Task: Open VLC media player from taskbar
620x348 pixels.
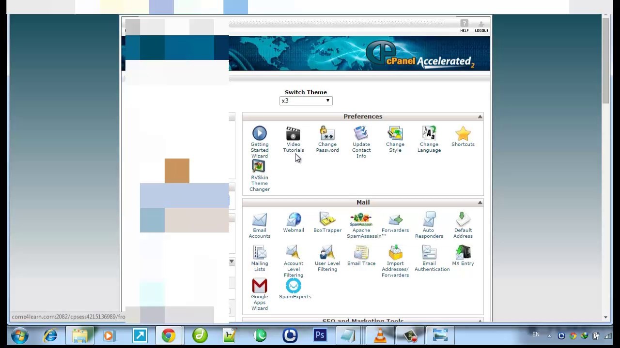Action: pos(380,335)
